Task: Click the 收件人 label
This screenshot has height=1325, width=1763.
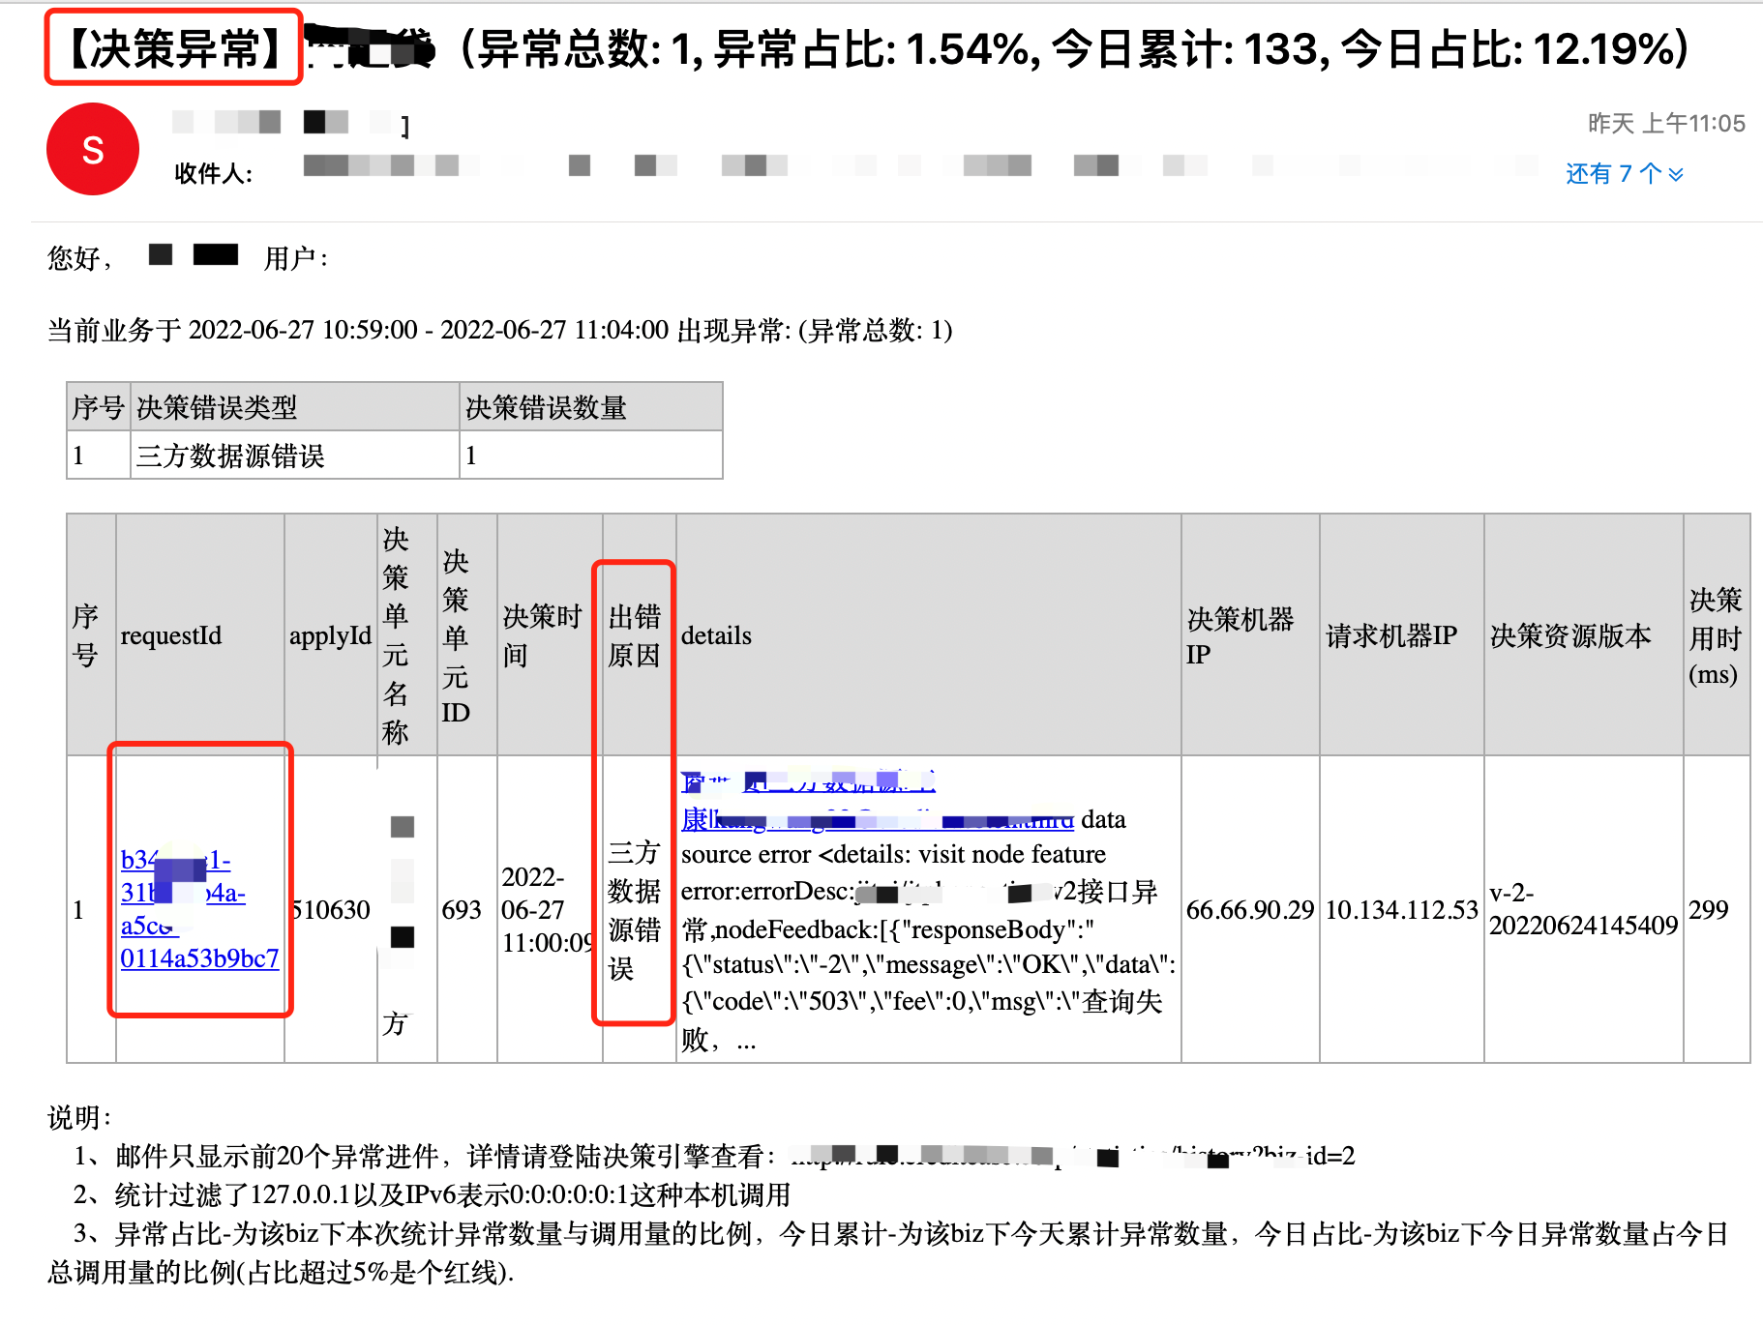Action: 214,173
